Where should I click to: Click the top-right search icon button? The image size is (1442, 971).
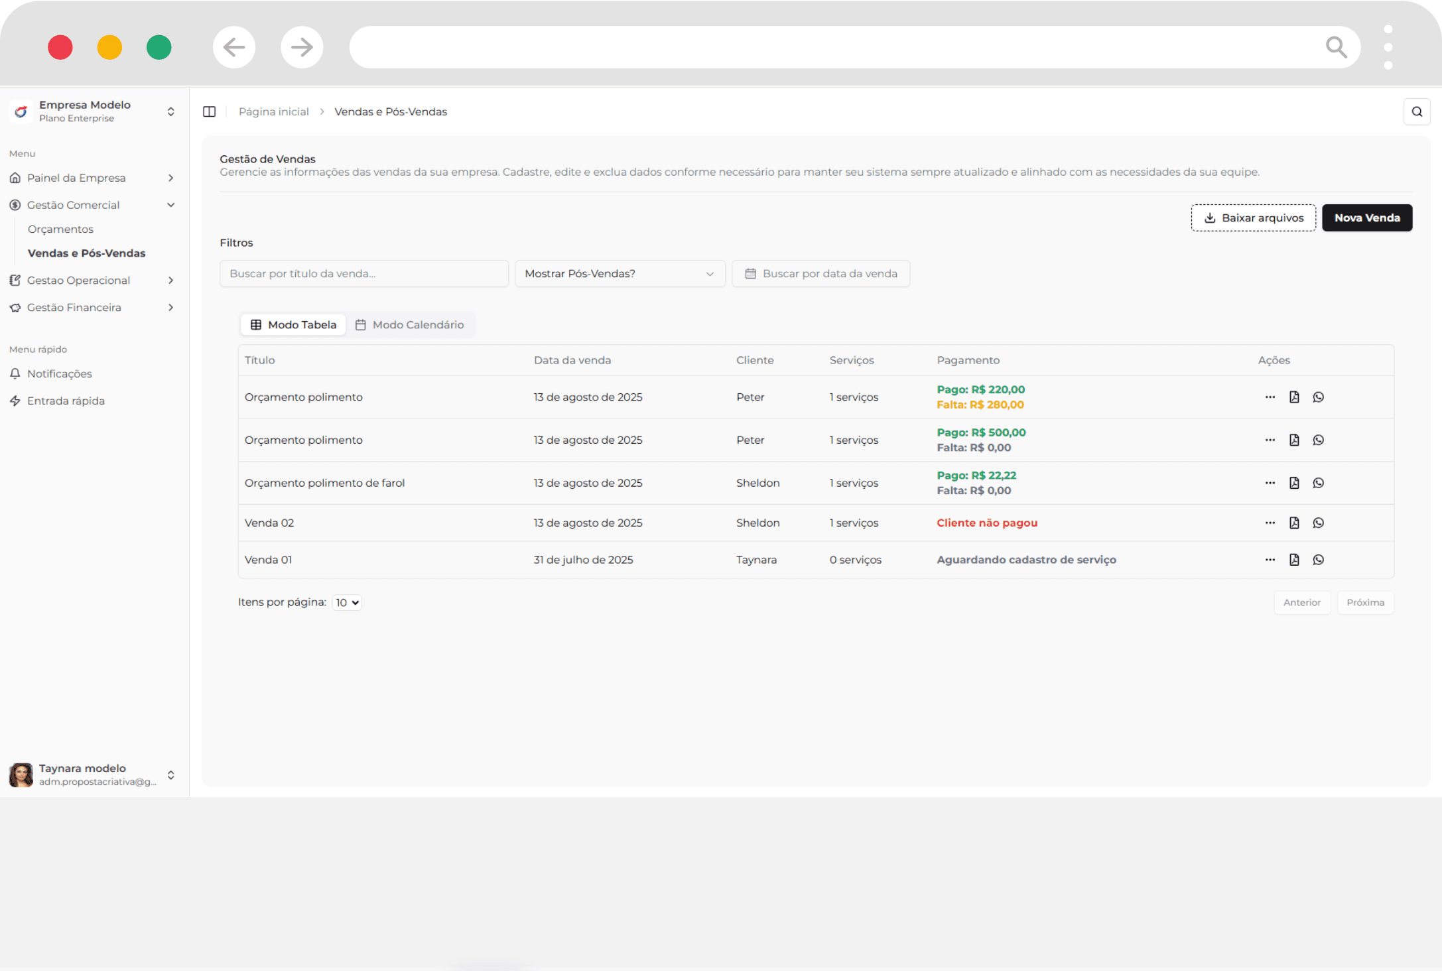tap(1416, 111)
